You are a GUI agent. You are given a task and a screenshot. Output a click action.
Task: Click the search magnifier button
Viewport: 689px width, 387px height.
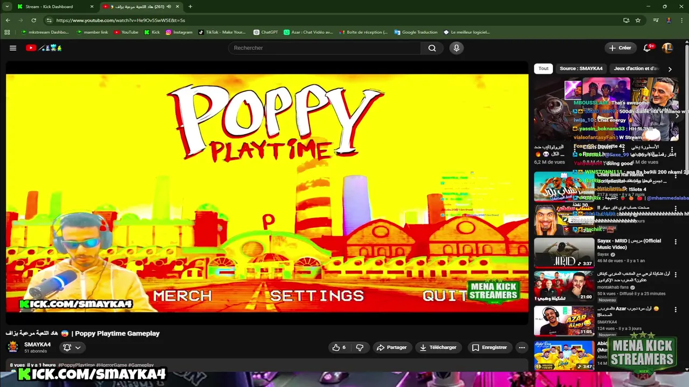pyautogui.click(x=432, y=48)
